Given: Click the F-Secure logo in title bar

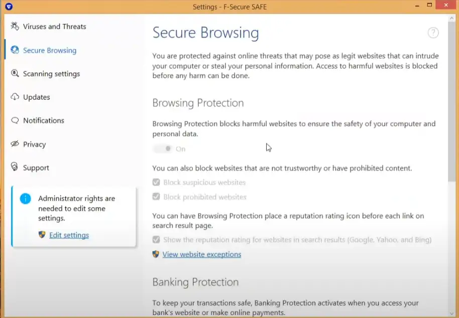Looking at the screenshot, I should click(8, 7).
